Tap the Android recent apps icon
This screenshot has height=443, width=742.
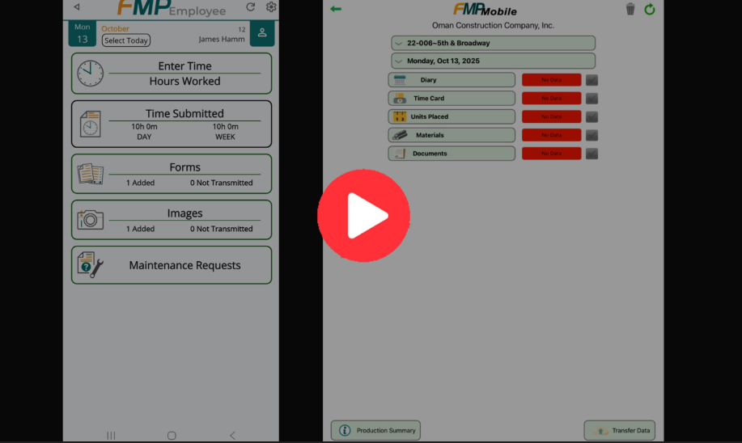click(x=111, y=435)
